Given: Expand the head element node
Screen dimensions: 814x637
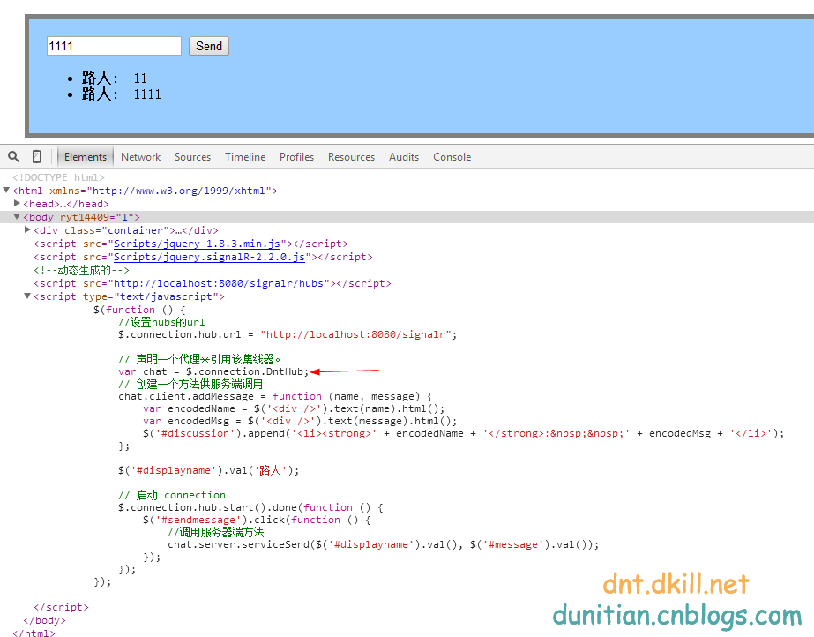Looking at the screenshot, I should point(17,203).
